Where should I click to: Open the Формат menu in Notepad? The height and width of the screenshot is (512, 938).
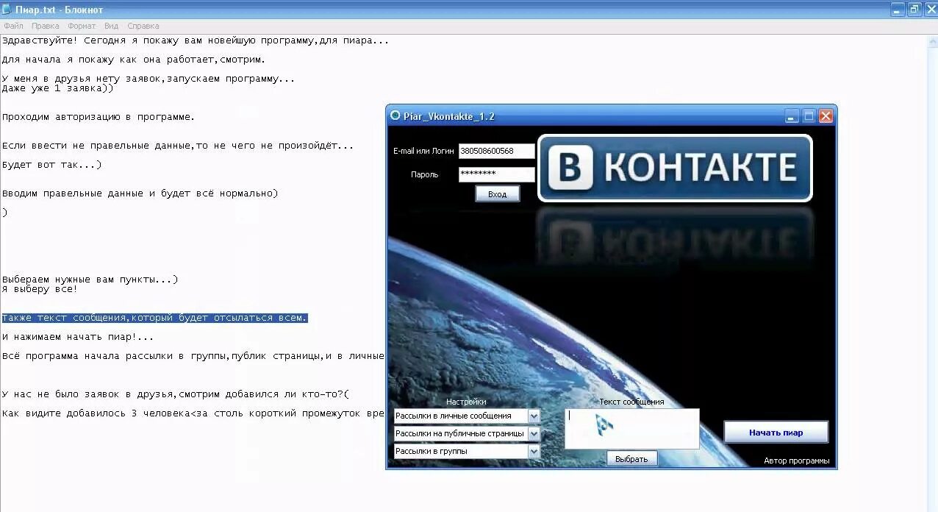click(82, 26)
